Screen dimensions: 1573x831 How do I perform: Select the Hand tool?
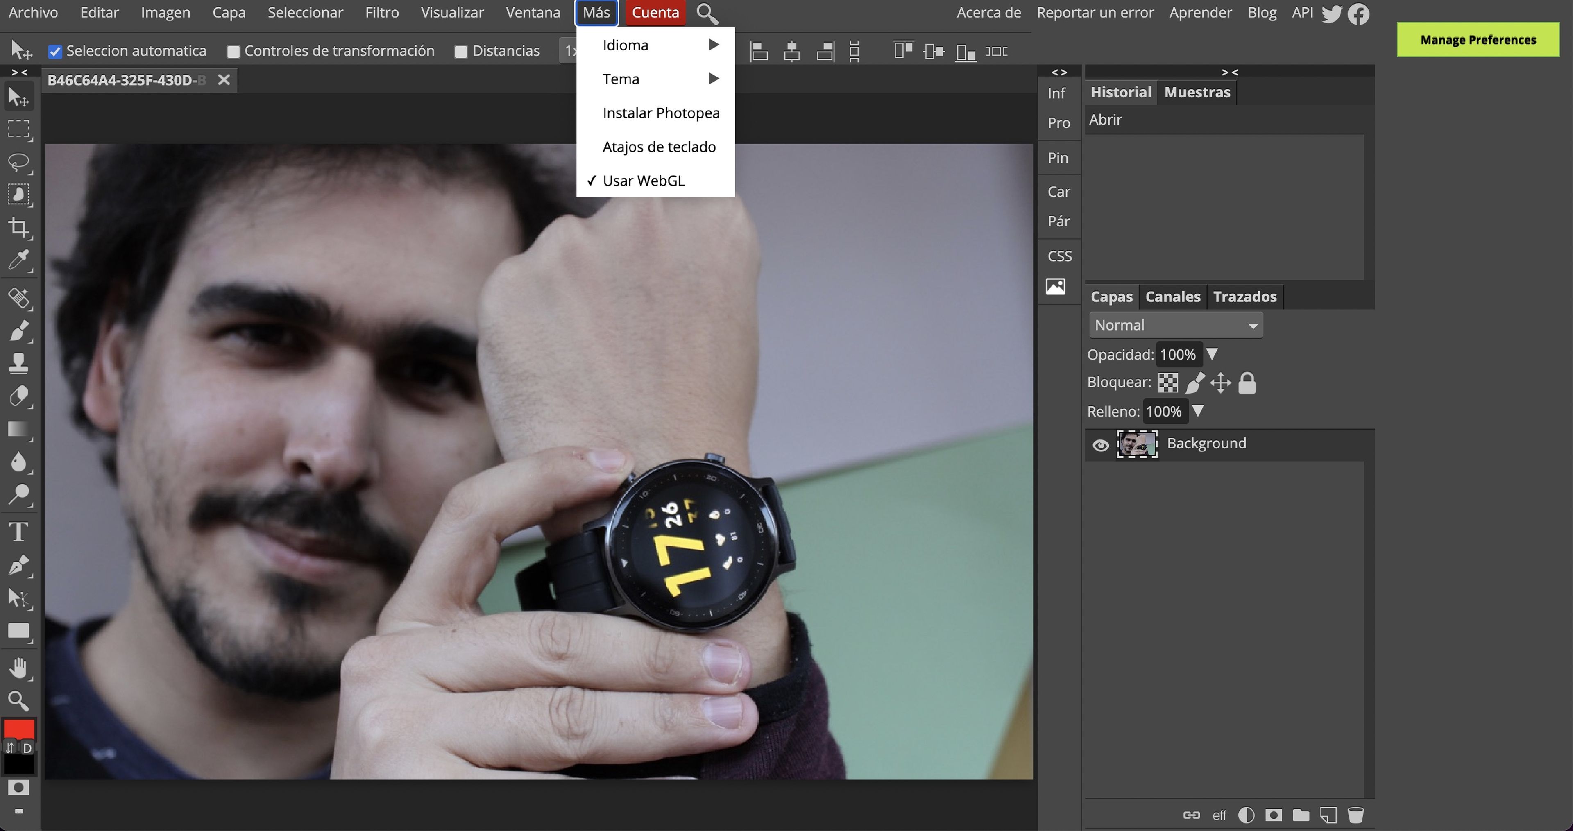tap(18, 668)
